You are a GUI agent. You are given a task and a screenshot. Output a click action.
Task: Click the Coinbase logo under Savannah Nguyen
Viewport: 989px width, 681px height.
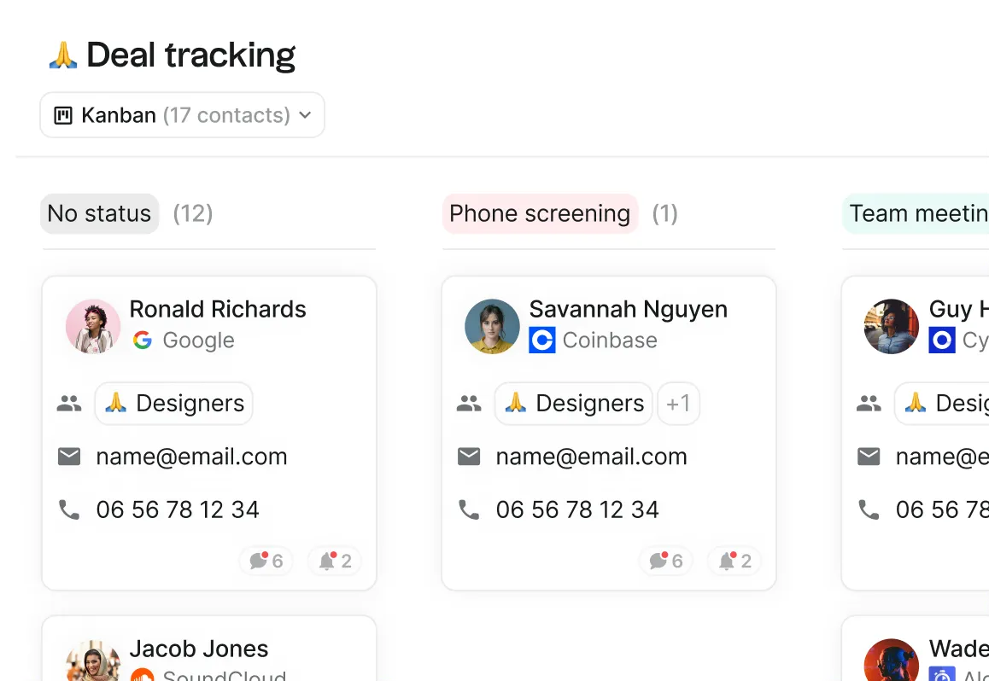[x=541, y=340]
